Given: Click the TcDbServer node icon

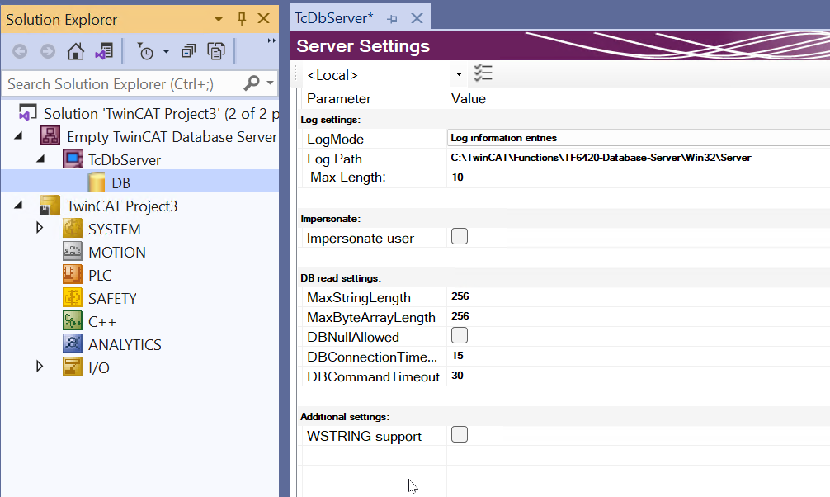Looking at the screenshot, I should pyautogui.click(x=73, y=159).
